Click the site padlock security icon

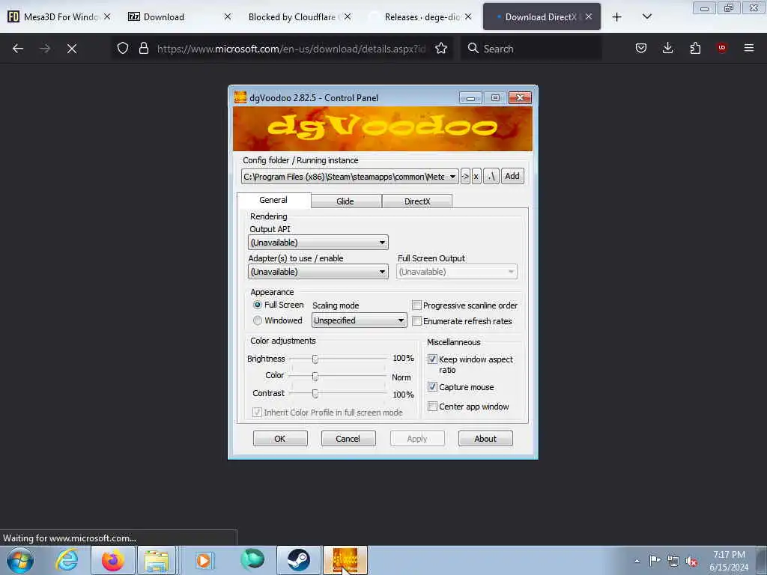coord(143,48)
